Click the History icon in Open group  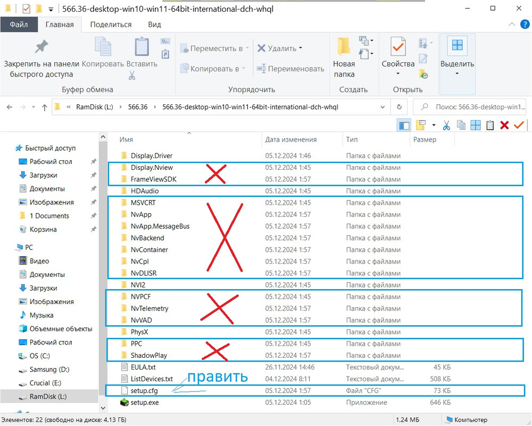423,73
